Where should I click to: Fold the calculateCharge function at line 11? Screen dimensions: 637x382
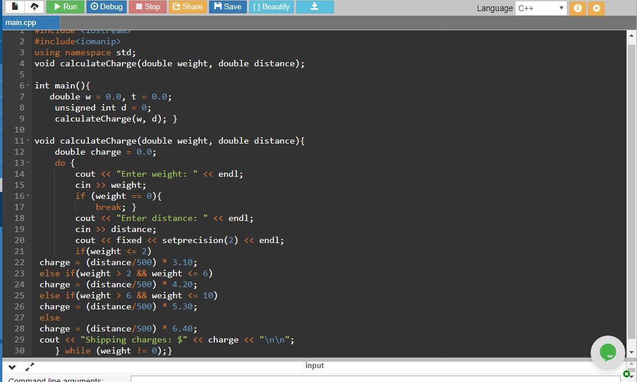click(28, 141)
